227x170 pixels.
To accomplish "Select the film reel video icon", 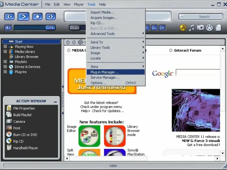I will [x=209, y=27].
